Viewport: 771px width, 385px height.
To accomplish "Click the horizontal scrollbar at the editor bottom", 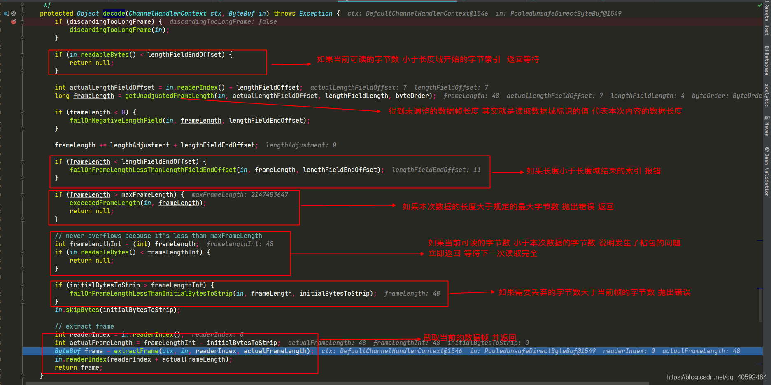I will 338,383.
